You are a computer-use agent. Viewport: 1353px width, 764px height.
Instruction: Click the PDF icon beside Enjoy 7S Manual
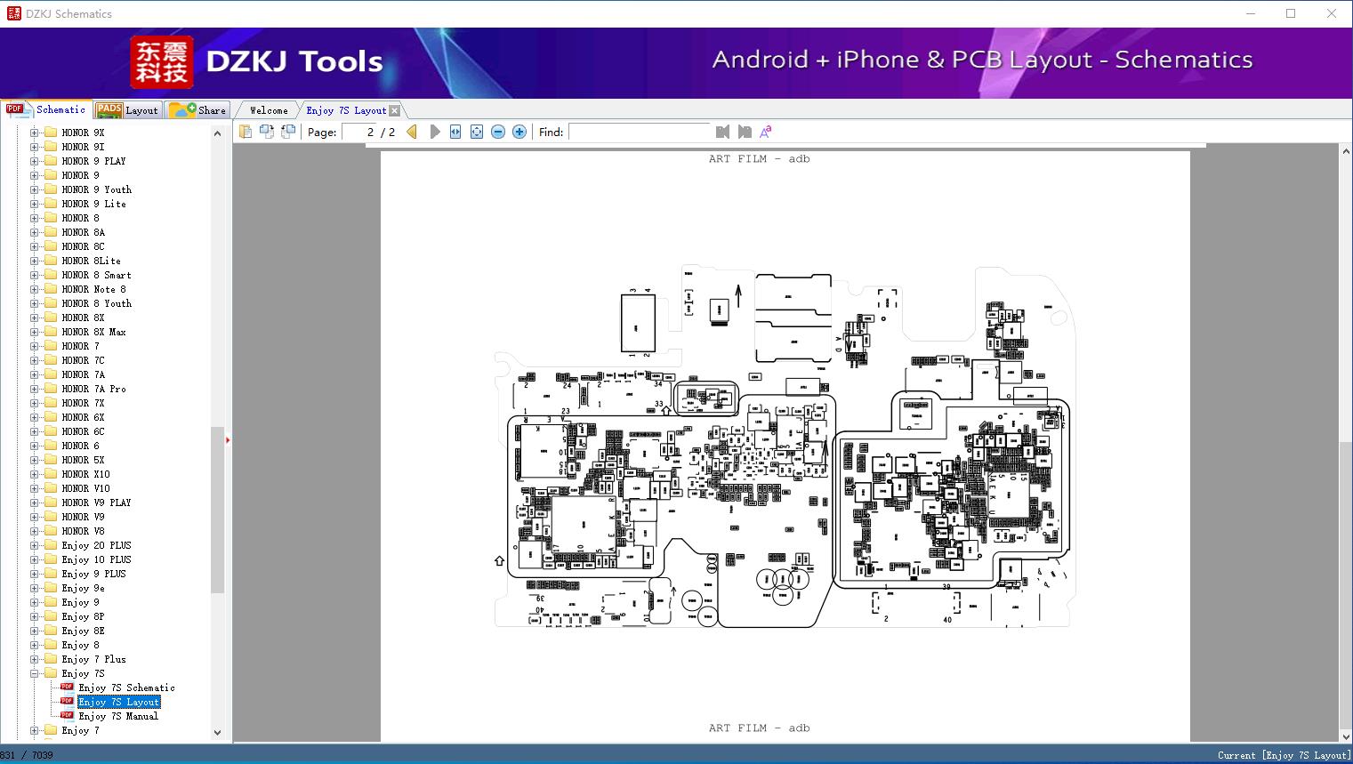67,716
